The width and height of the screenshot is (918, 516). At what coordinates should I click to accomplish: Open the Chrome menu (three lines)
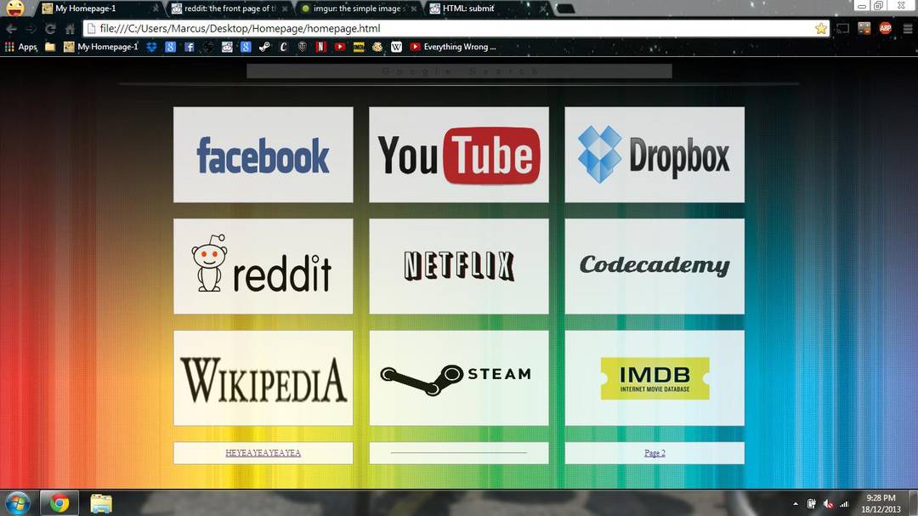coord(908,28)
